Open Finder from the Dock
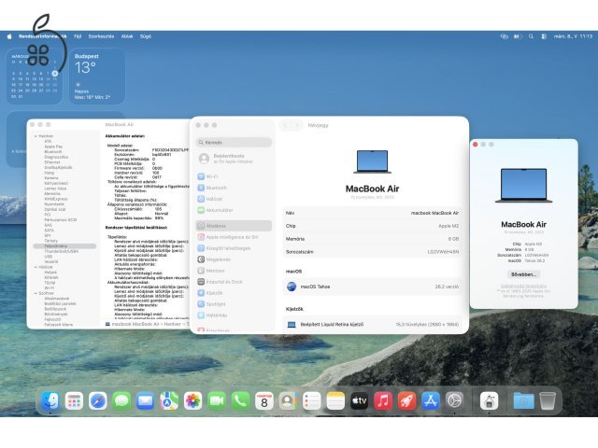The width and height of the screenshot is (598, 448). point(50,400)
